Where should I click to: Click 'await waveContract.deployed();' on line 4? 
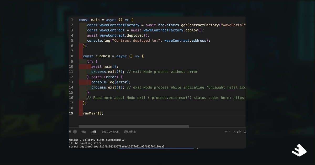click(118, 35)
